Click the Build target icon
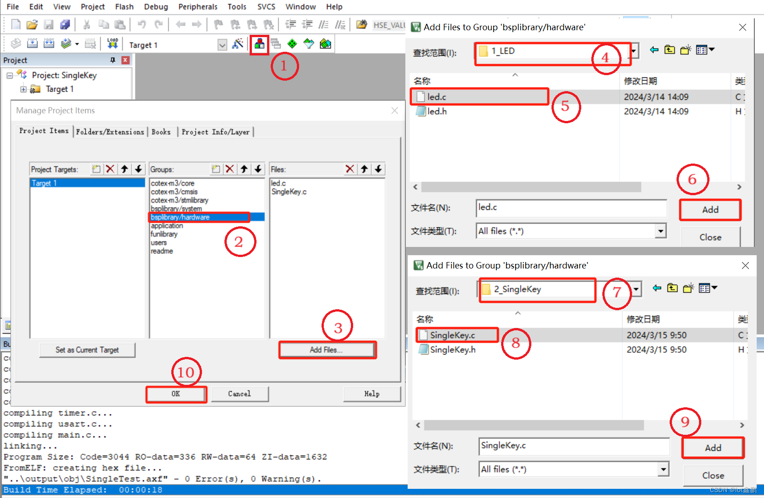This screenshot has width=764, height=498. point(32,44)
